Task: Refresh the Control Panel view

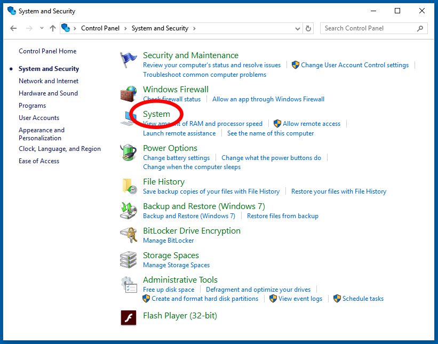Action: pos(308,28)
